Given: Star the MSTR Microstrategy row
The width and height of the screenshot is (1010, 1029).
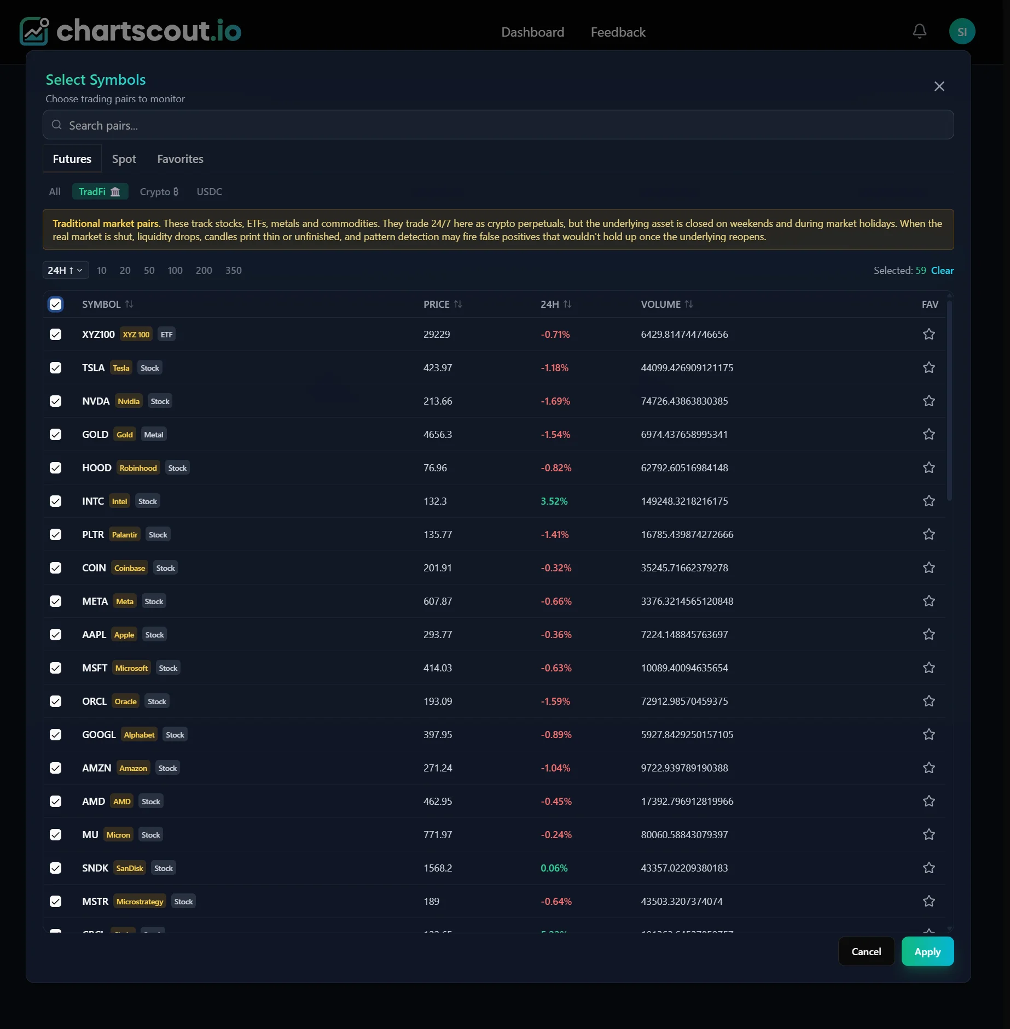Looking at the screenshot, I should (928, 901).
